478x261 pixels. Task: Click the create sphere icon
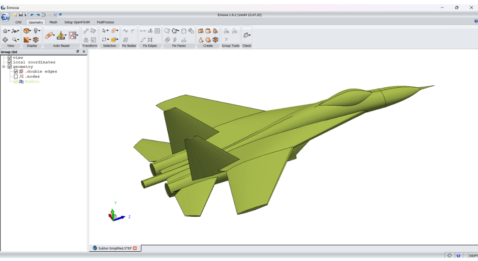pyautogui.click(x=208, y=40)
